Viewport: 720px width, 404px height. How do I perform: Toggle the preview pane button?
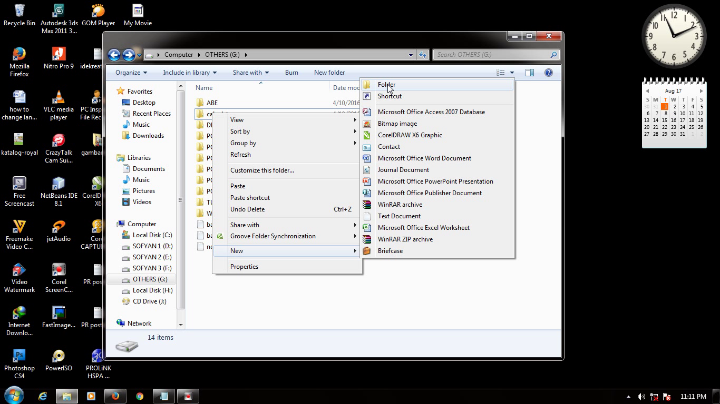click(529, 73)
